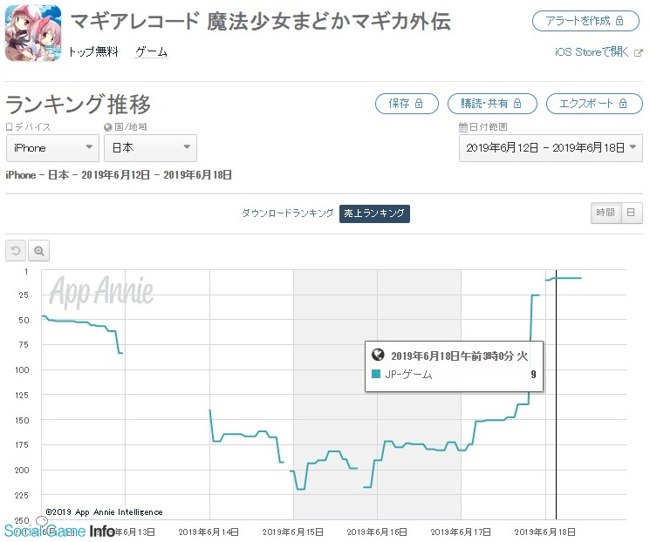
Task: Click the reset zoom undo icon
Action: pos(16,250)
